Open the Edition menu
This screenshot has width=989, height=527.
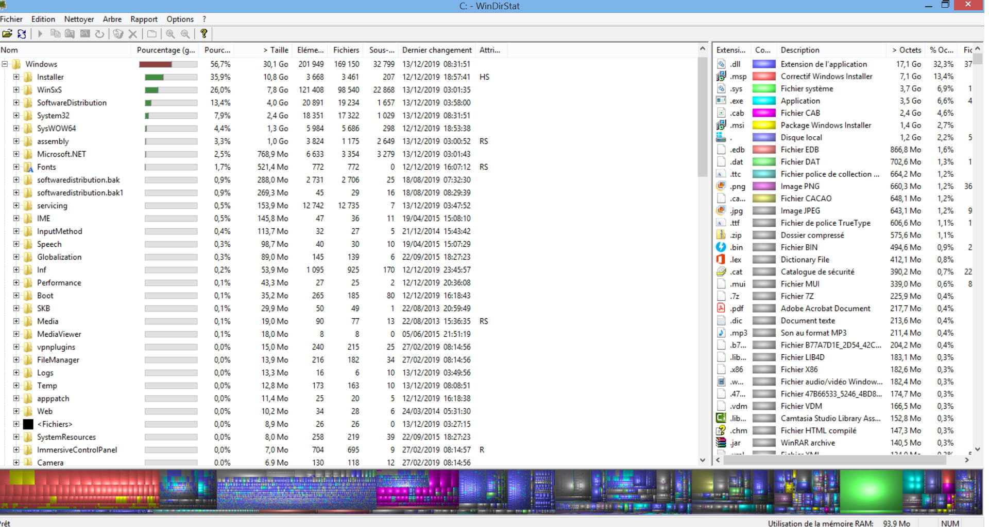point(43,19)
